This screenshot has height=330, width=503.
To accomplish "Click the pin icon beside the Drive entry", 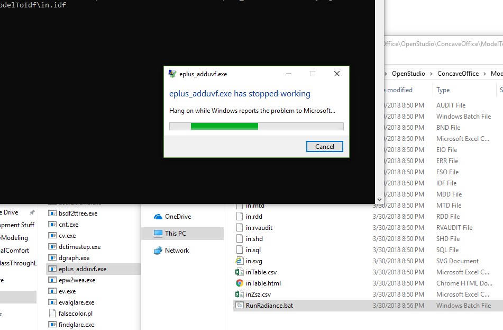I will [32, 212].
